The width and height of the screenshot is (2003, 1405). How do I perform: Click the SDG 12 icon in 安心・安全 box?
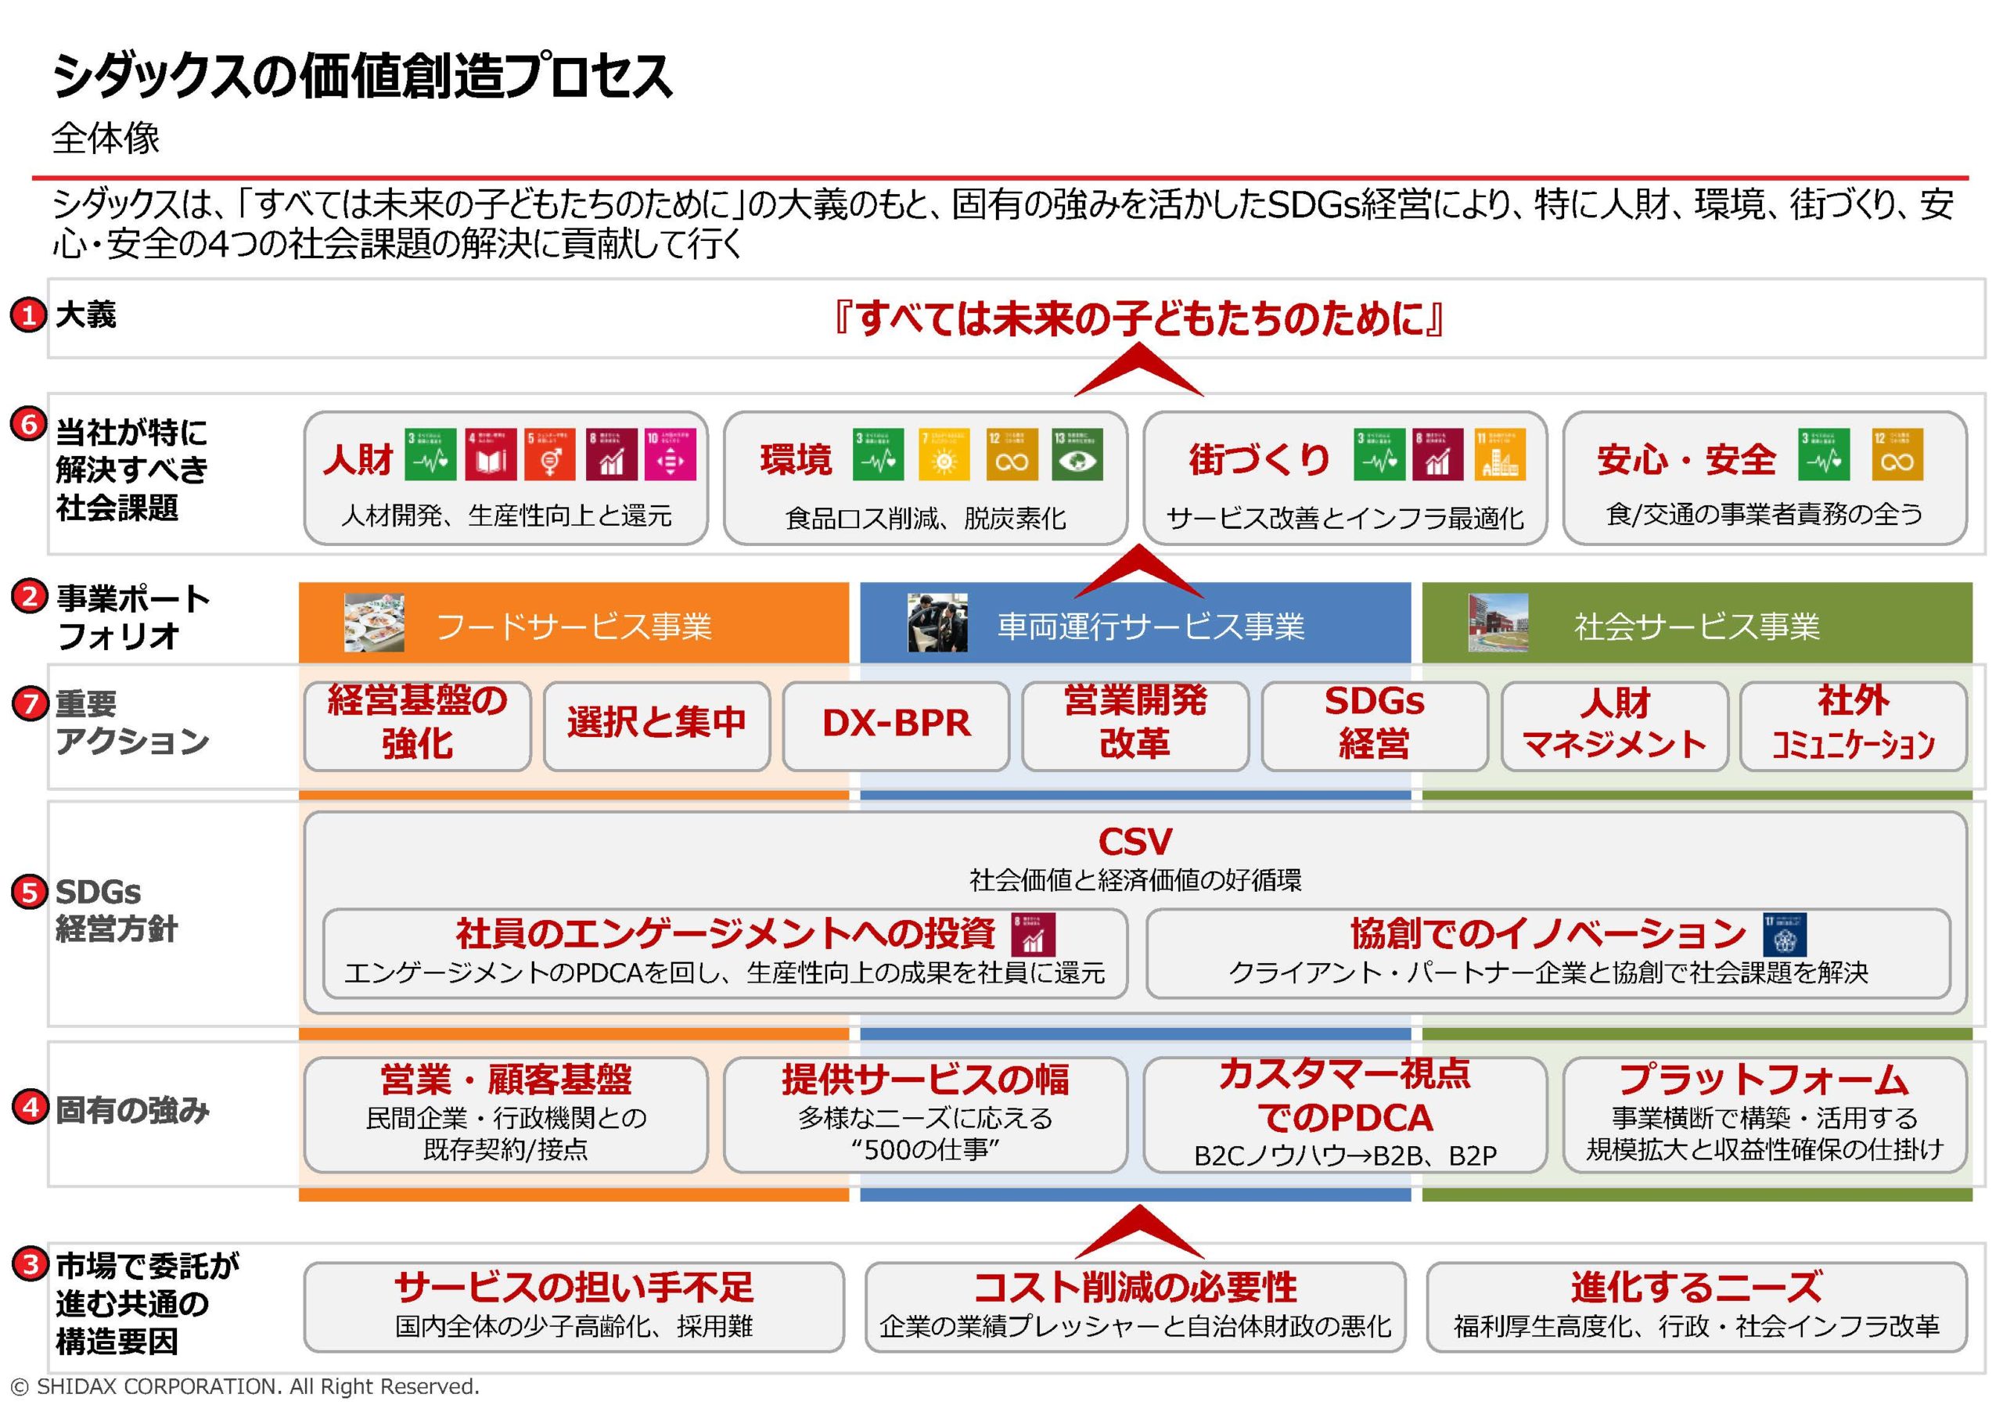(1897, 455)
